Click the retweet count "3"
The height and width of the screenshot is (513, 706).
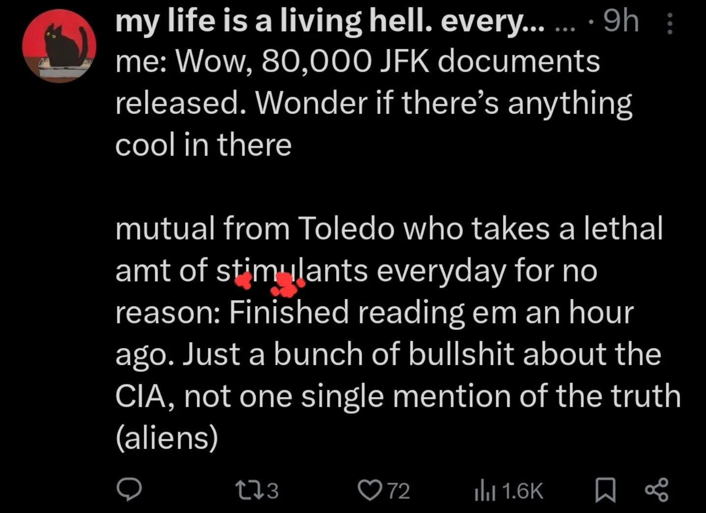point(272,490)
